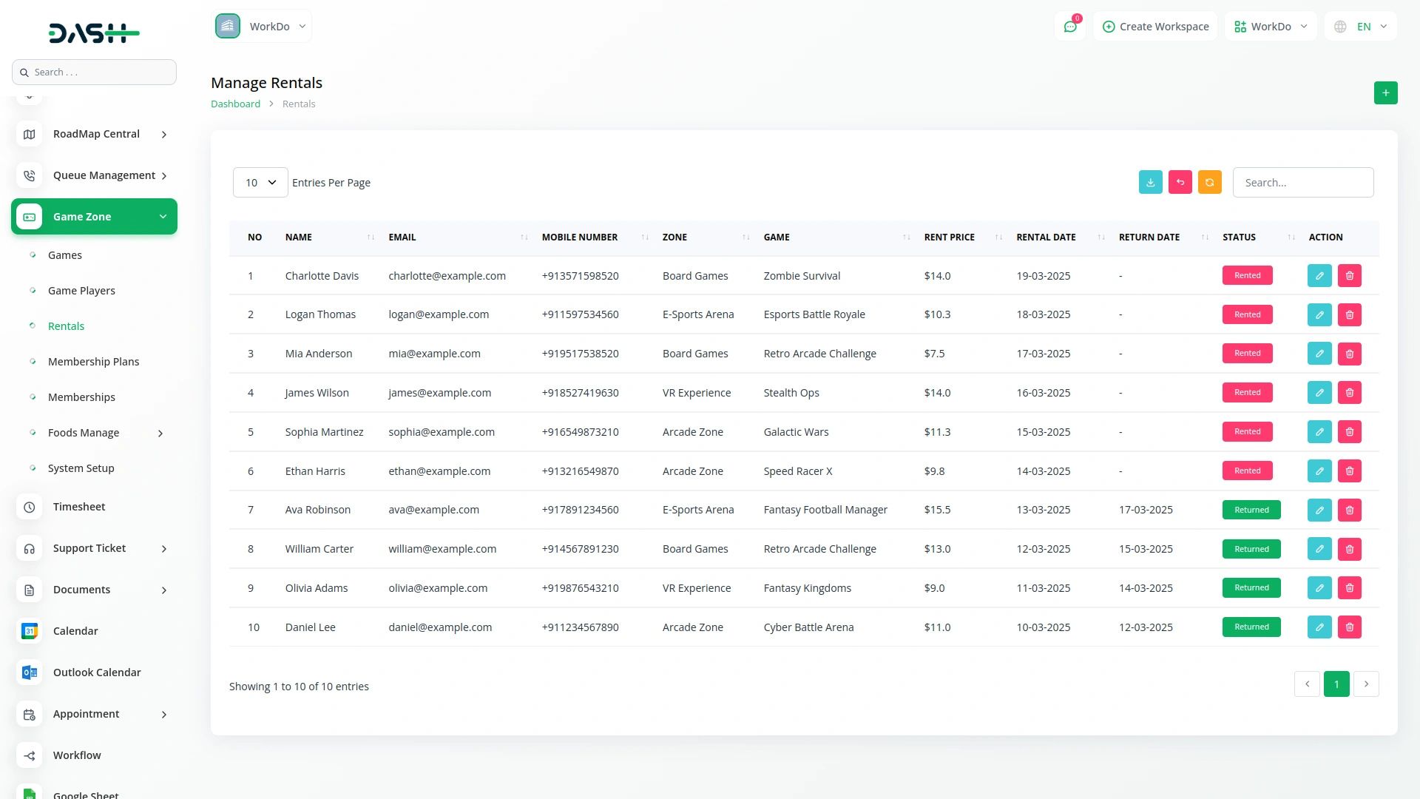Open the chat messages icon
Image resolution: width=1420 pixels, height=799 pixels.
[x=1069, y=27]
